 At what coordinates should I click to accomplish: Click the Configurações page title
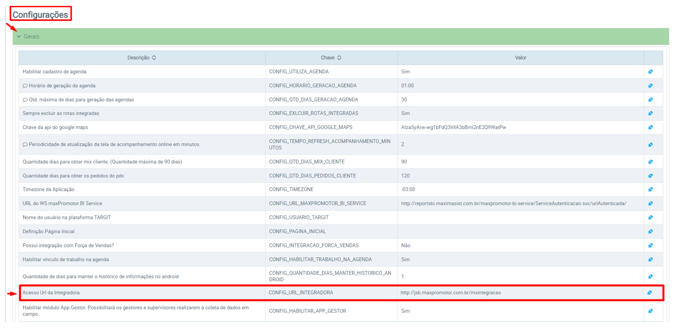pyautogui.click(x=40, y=15)
